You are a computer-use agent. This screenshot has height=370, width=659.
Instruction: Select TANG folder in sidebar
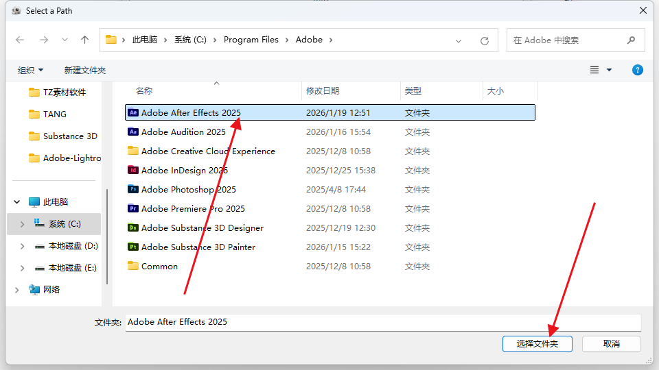pos(48,114)
